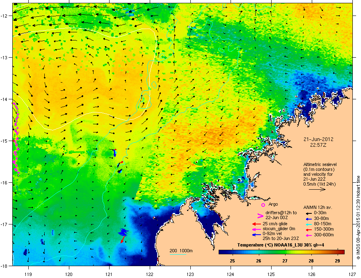The height and width of the screenshot is (278, 361).
Task: Click the magenta slocum_glider legend arrow
Action: coord(256,229)
